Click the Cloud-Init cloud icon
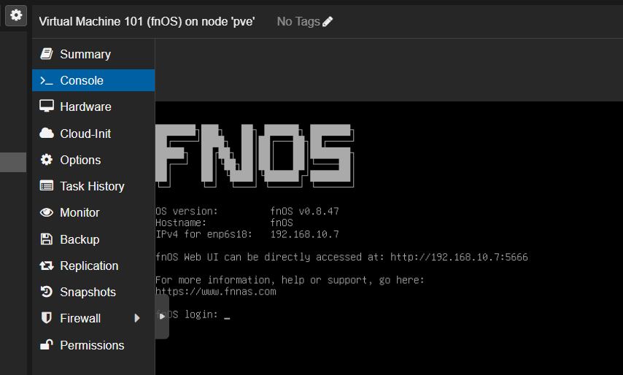623x375 pixels. click(x=47, y=133)
